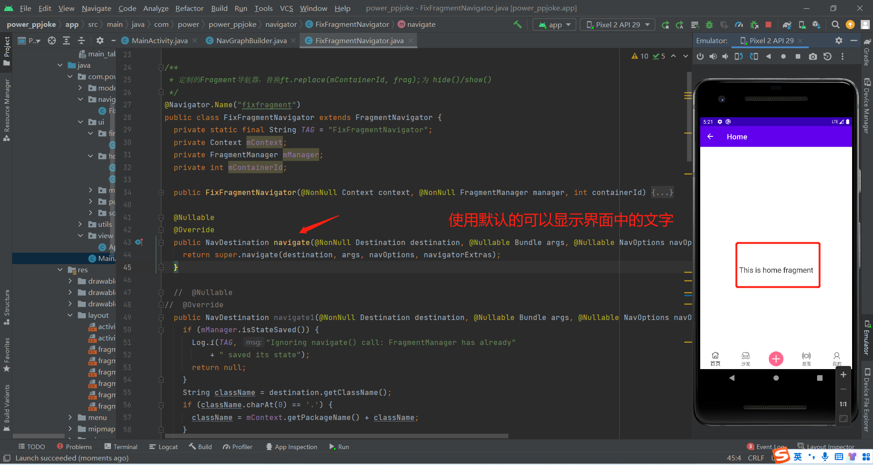Switch to NavGraphBuilder.java tab
This screenshot has height=465, width=873.
[x=251, y=40]
